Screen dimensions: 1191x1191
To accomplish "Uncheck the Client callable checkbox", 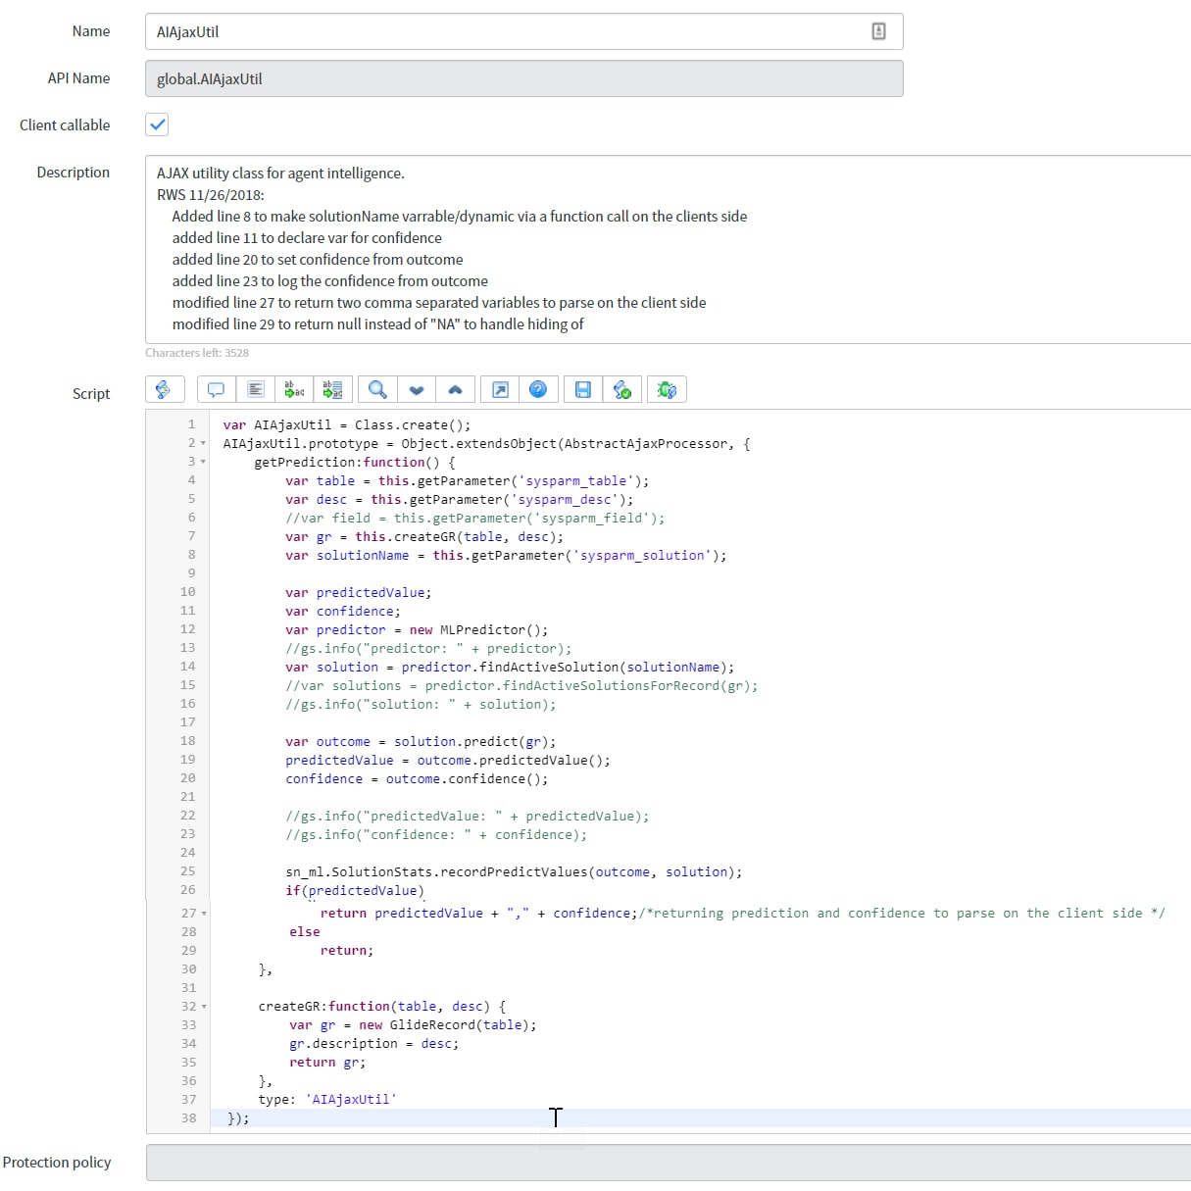I will tap(157, 124).
